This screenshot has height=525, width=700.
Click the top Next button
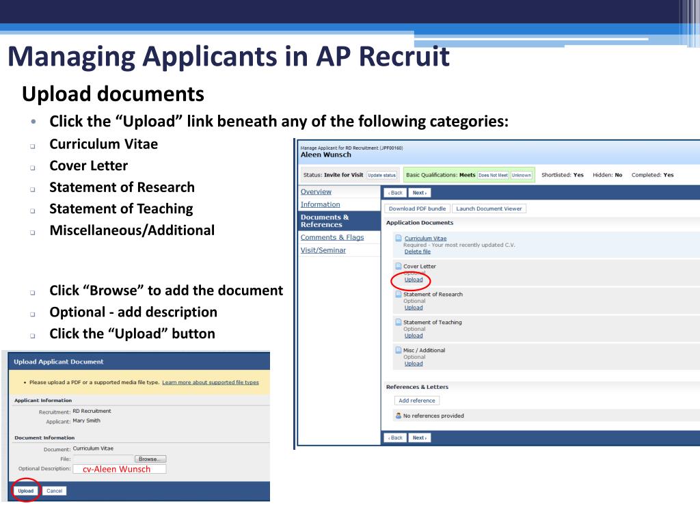pyautogui.click(x=419, y=193)
